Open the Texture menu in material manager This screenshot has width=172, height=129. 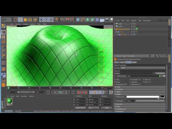[x=31, y=96]
